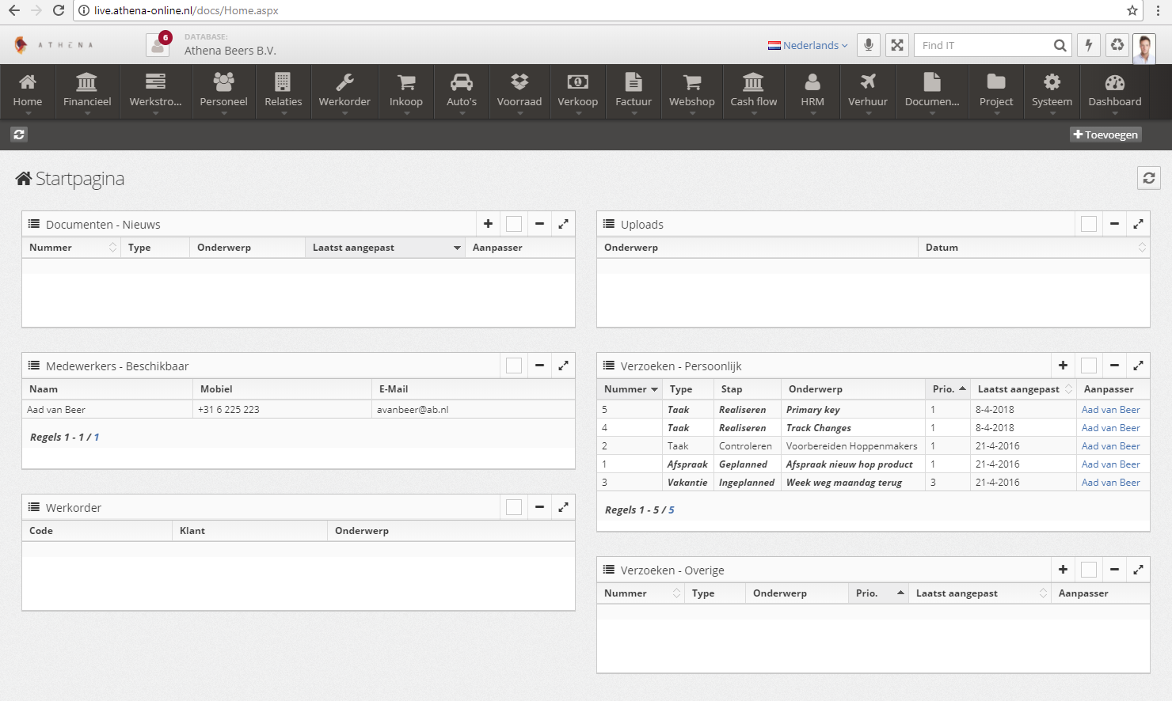
Task: Toggle the checkbox in Uploads panel
Action: [1089, 224]
